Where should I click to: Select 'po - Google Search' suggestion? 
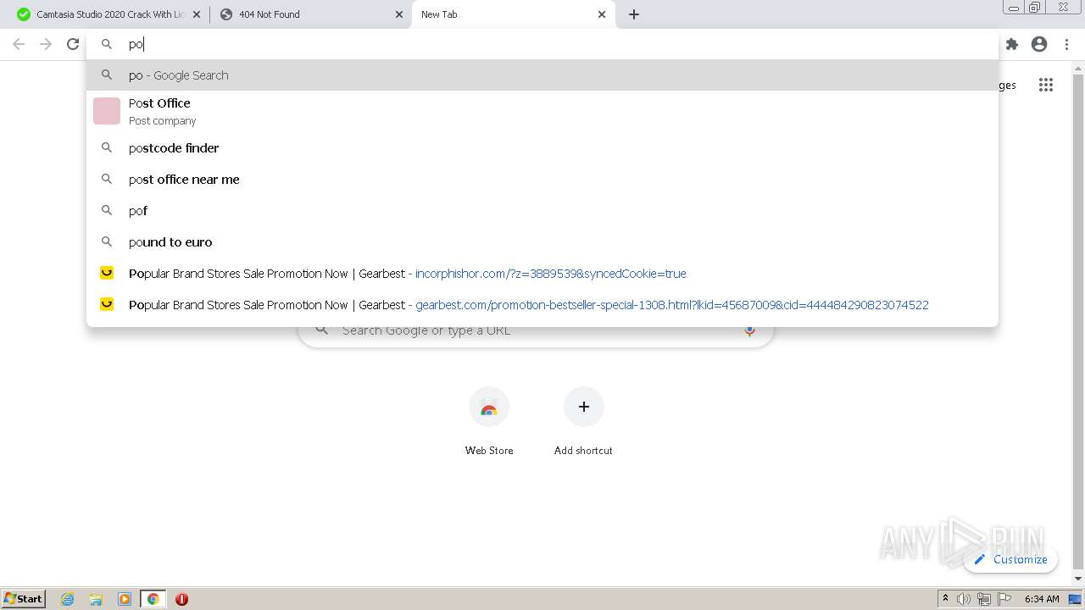542,75
